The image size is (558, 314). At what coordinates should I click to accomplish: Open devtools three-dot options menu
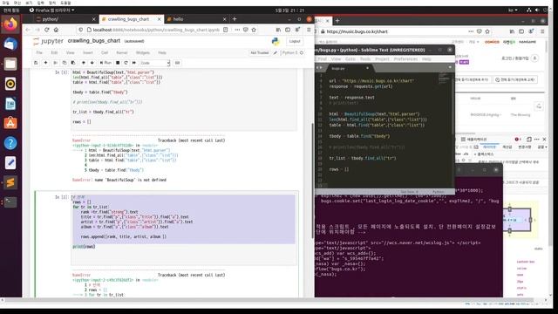click(x=537, y=140)
